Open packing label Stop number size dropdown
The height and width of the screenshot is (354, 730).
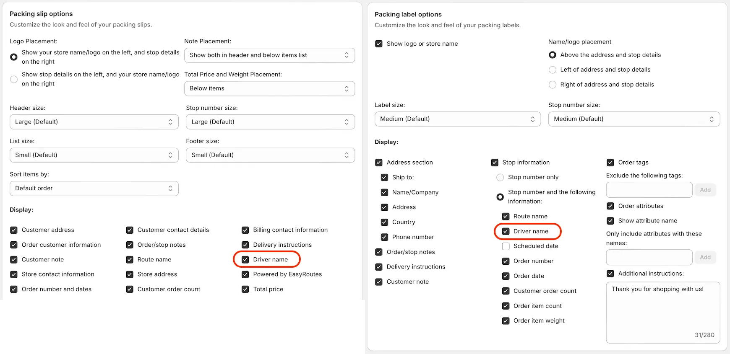click(634, 119)
